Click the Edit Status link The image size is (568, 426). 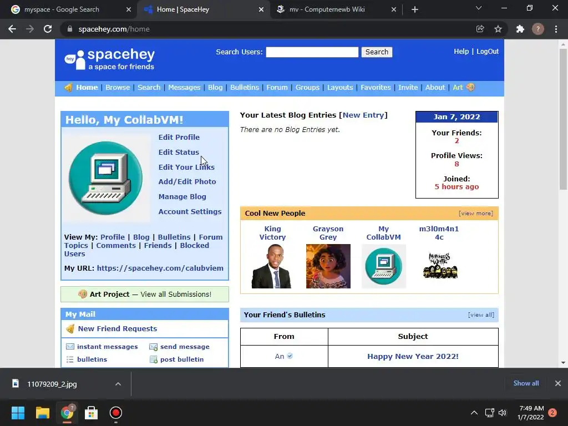pyautogui.click(x=179, y=152)
